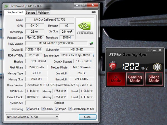Click the Boost field 1166 MHz
Screen dimensions: 167x125
coord(87,91)
